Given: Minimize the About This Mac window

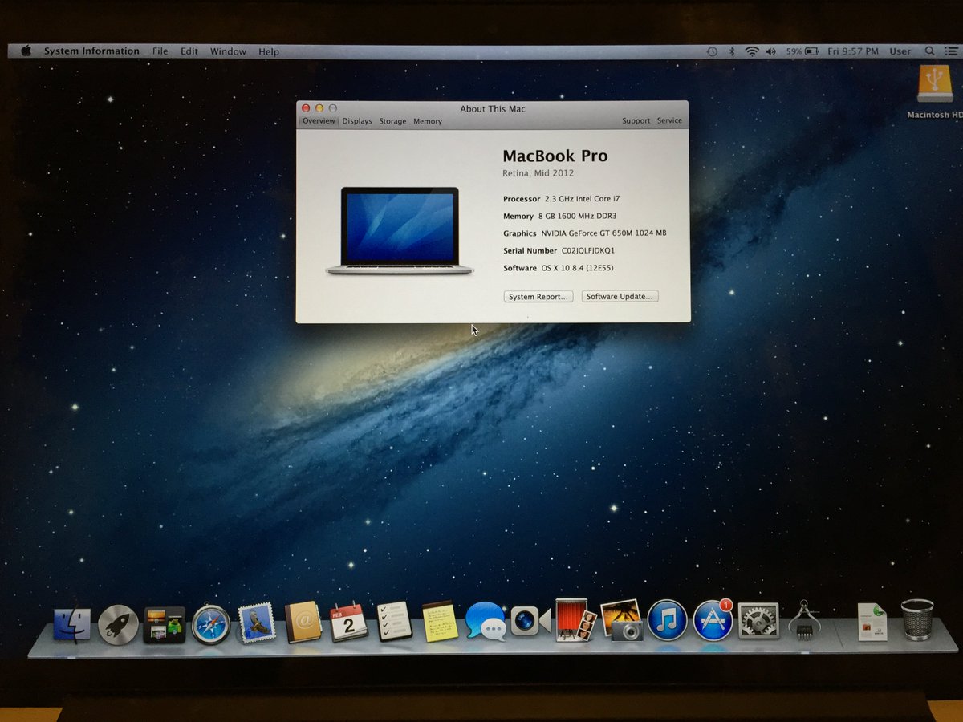Looking at the screenshot, I should [x=319, y=107].
